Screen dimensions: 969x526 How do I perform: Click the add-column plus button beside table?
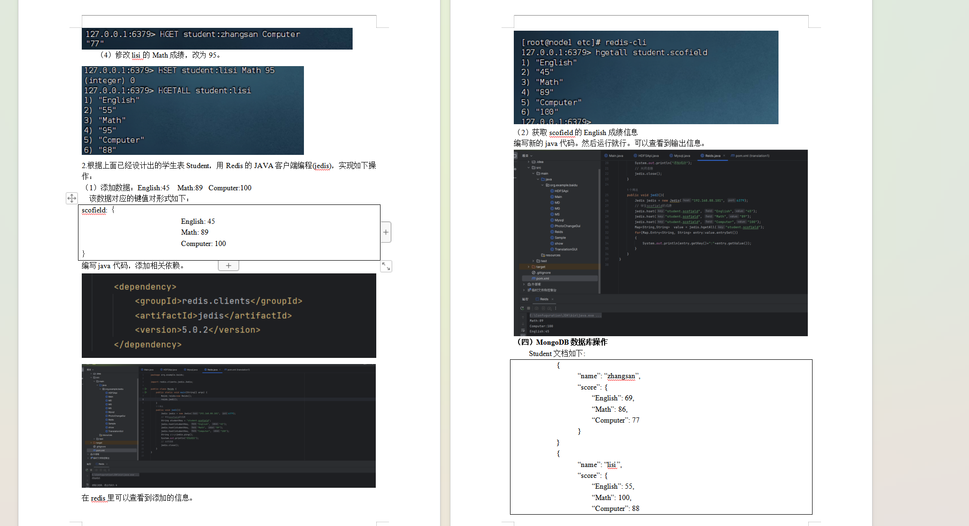pyautogui.click(x=386, y=232)
